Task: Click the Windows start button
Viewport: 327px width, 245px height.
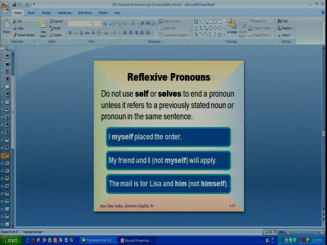Action: (11, 240)
